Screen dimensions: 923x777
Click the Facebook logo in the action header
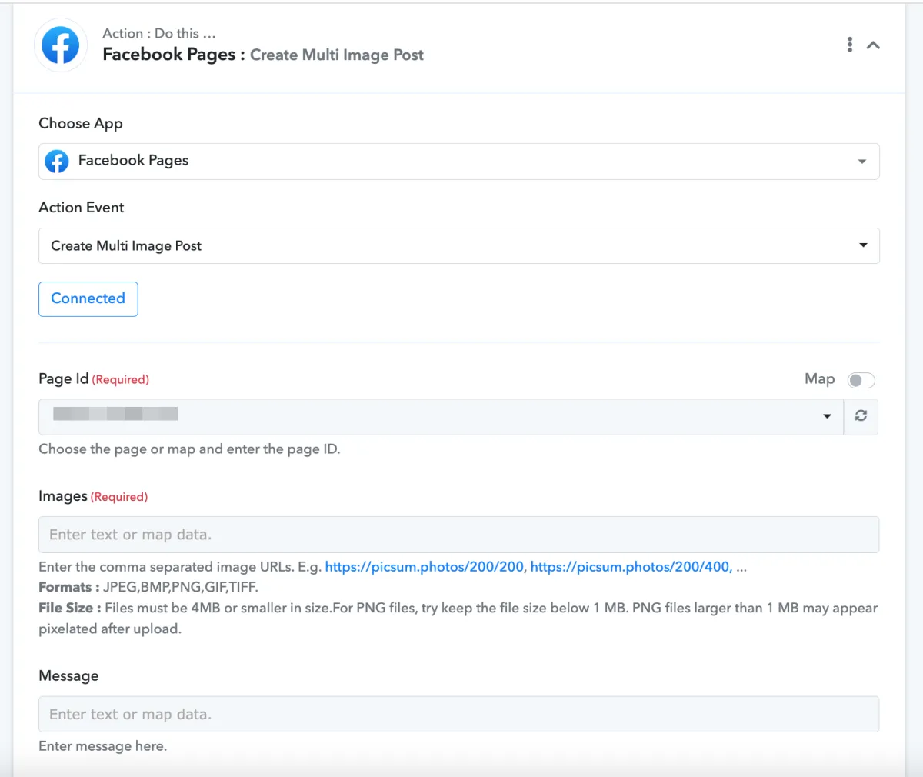pyautogui.click(x=61, y=45)
